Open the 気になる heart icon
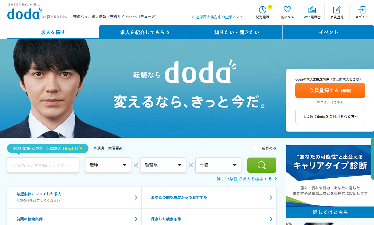 tap(287, 9)
